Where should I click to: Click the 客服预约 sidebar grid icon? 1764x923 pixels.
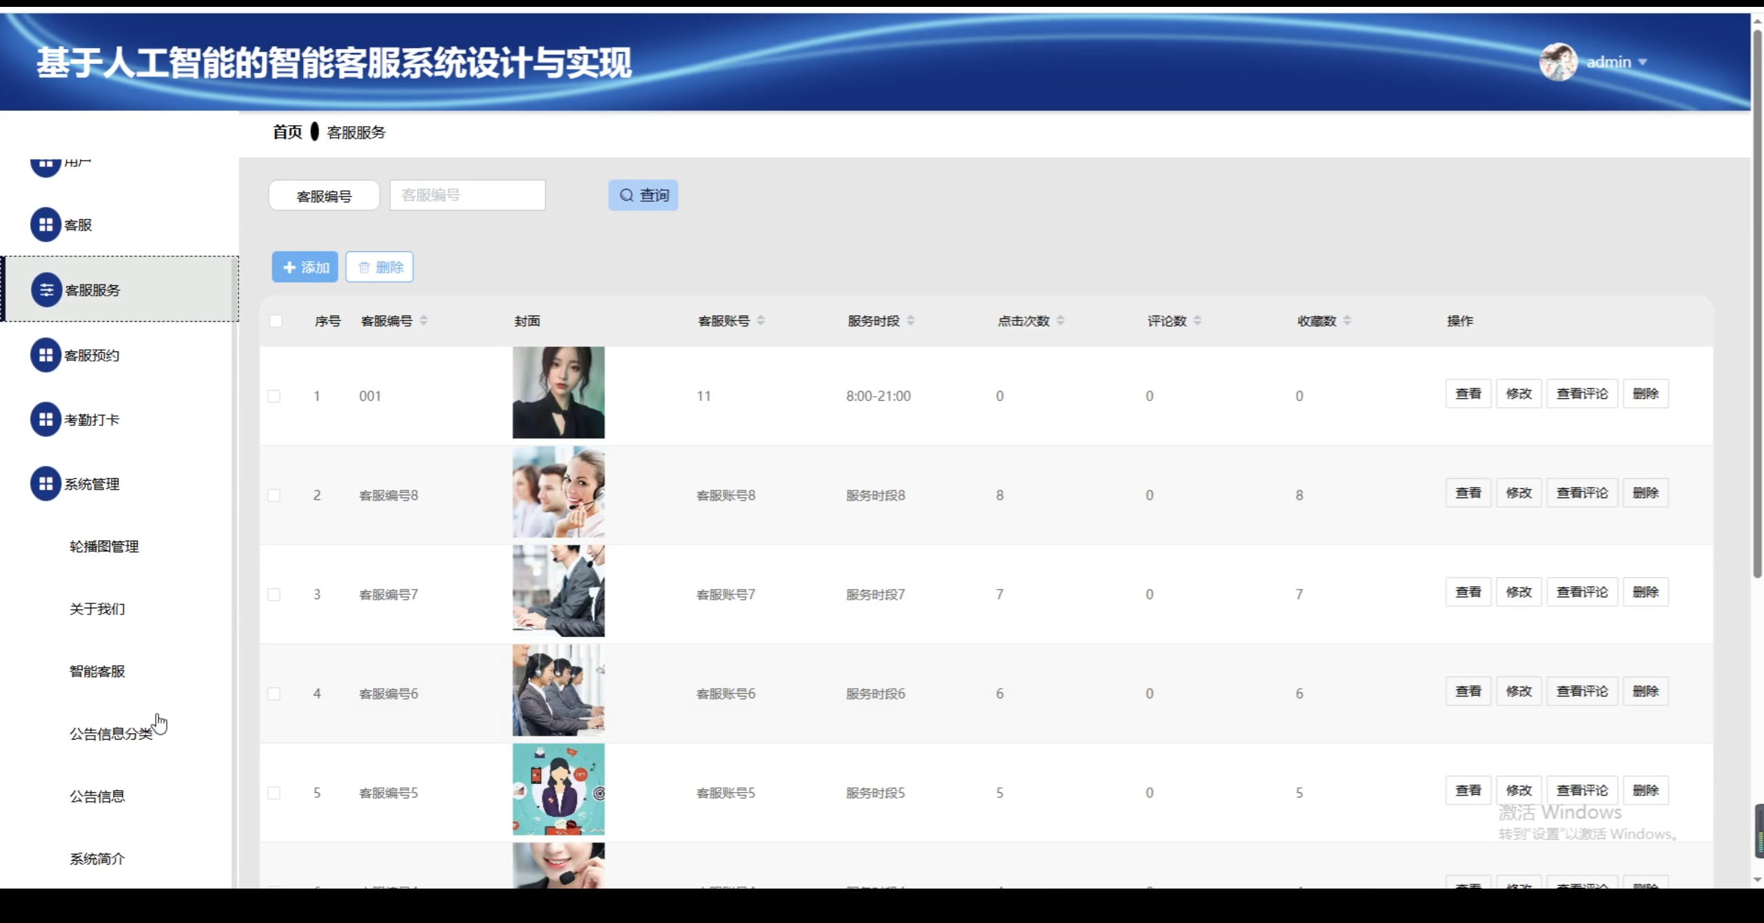(x=45, y=355)
